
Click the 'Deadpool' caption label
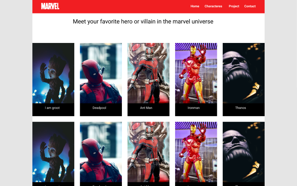tap(99, 108)
